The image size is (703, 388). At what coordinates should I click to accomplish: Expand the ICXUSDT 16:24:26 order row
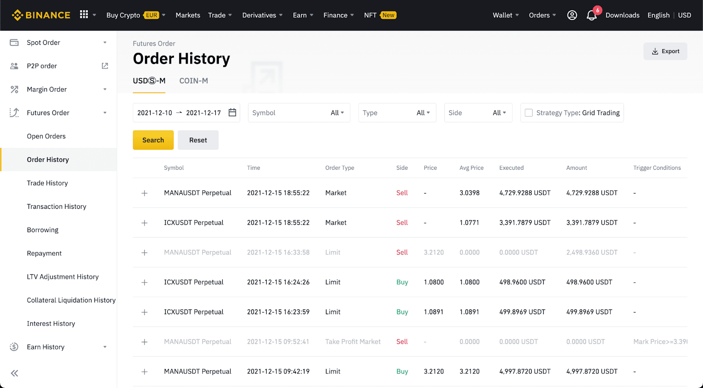click(144, 282)
